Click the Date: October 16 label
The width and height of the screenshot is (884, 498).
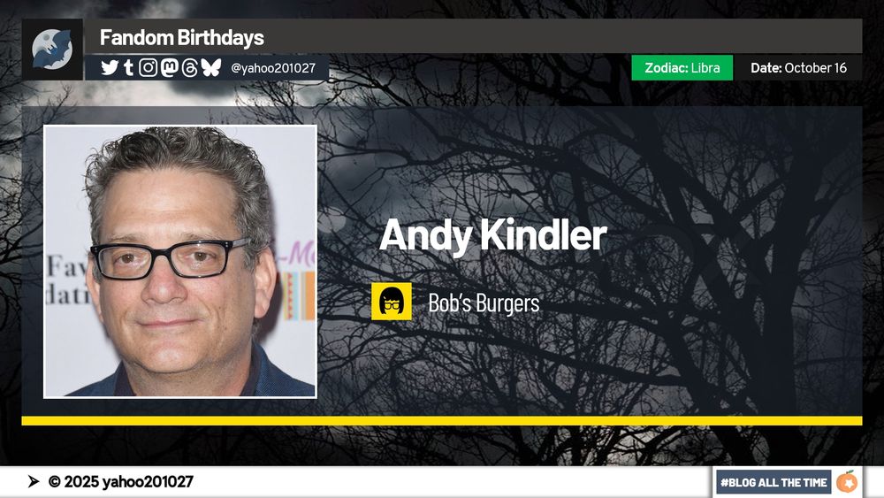(x=798, y=68)
